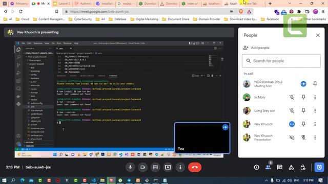Switch to the nodejs search tab
Screen dimensions: 328x184
click(x=126, y=4)
